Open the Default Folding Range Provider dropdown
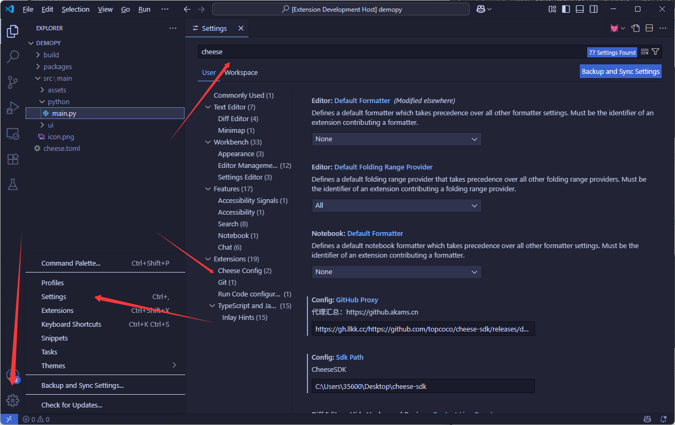Viewport: 675px width, 425px height. [396, 206]
